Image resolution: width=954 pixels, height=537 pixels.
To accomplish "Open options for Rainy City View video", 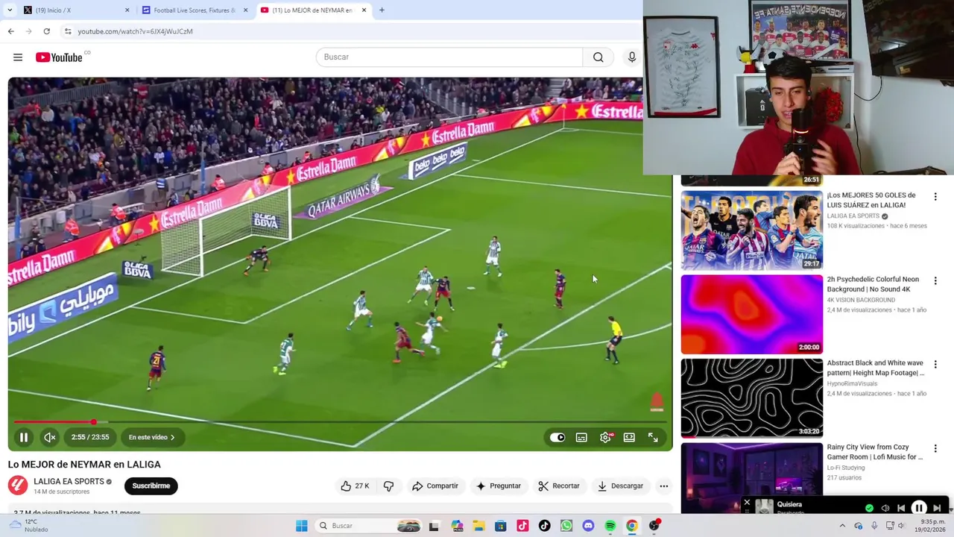I will 935,449.
